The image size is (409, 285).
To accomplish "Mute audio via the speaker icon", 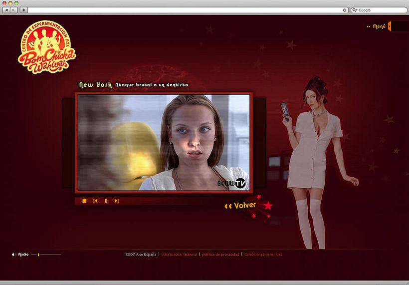I will pos(14,255).
